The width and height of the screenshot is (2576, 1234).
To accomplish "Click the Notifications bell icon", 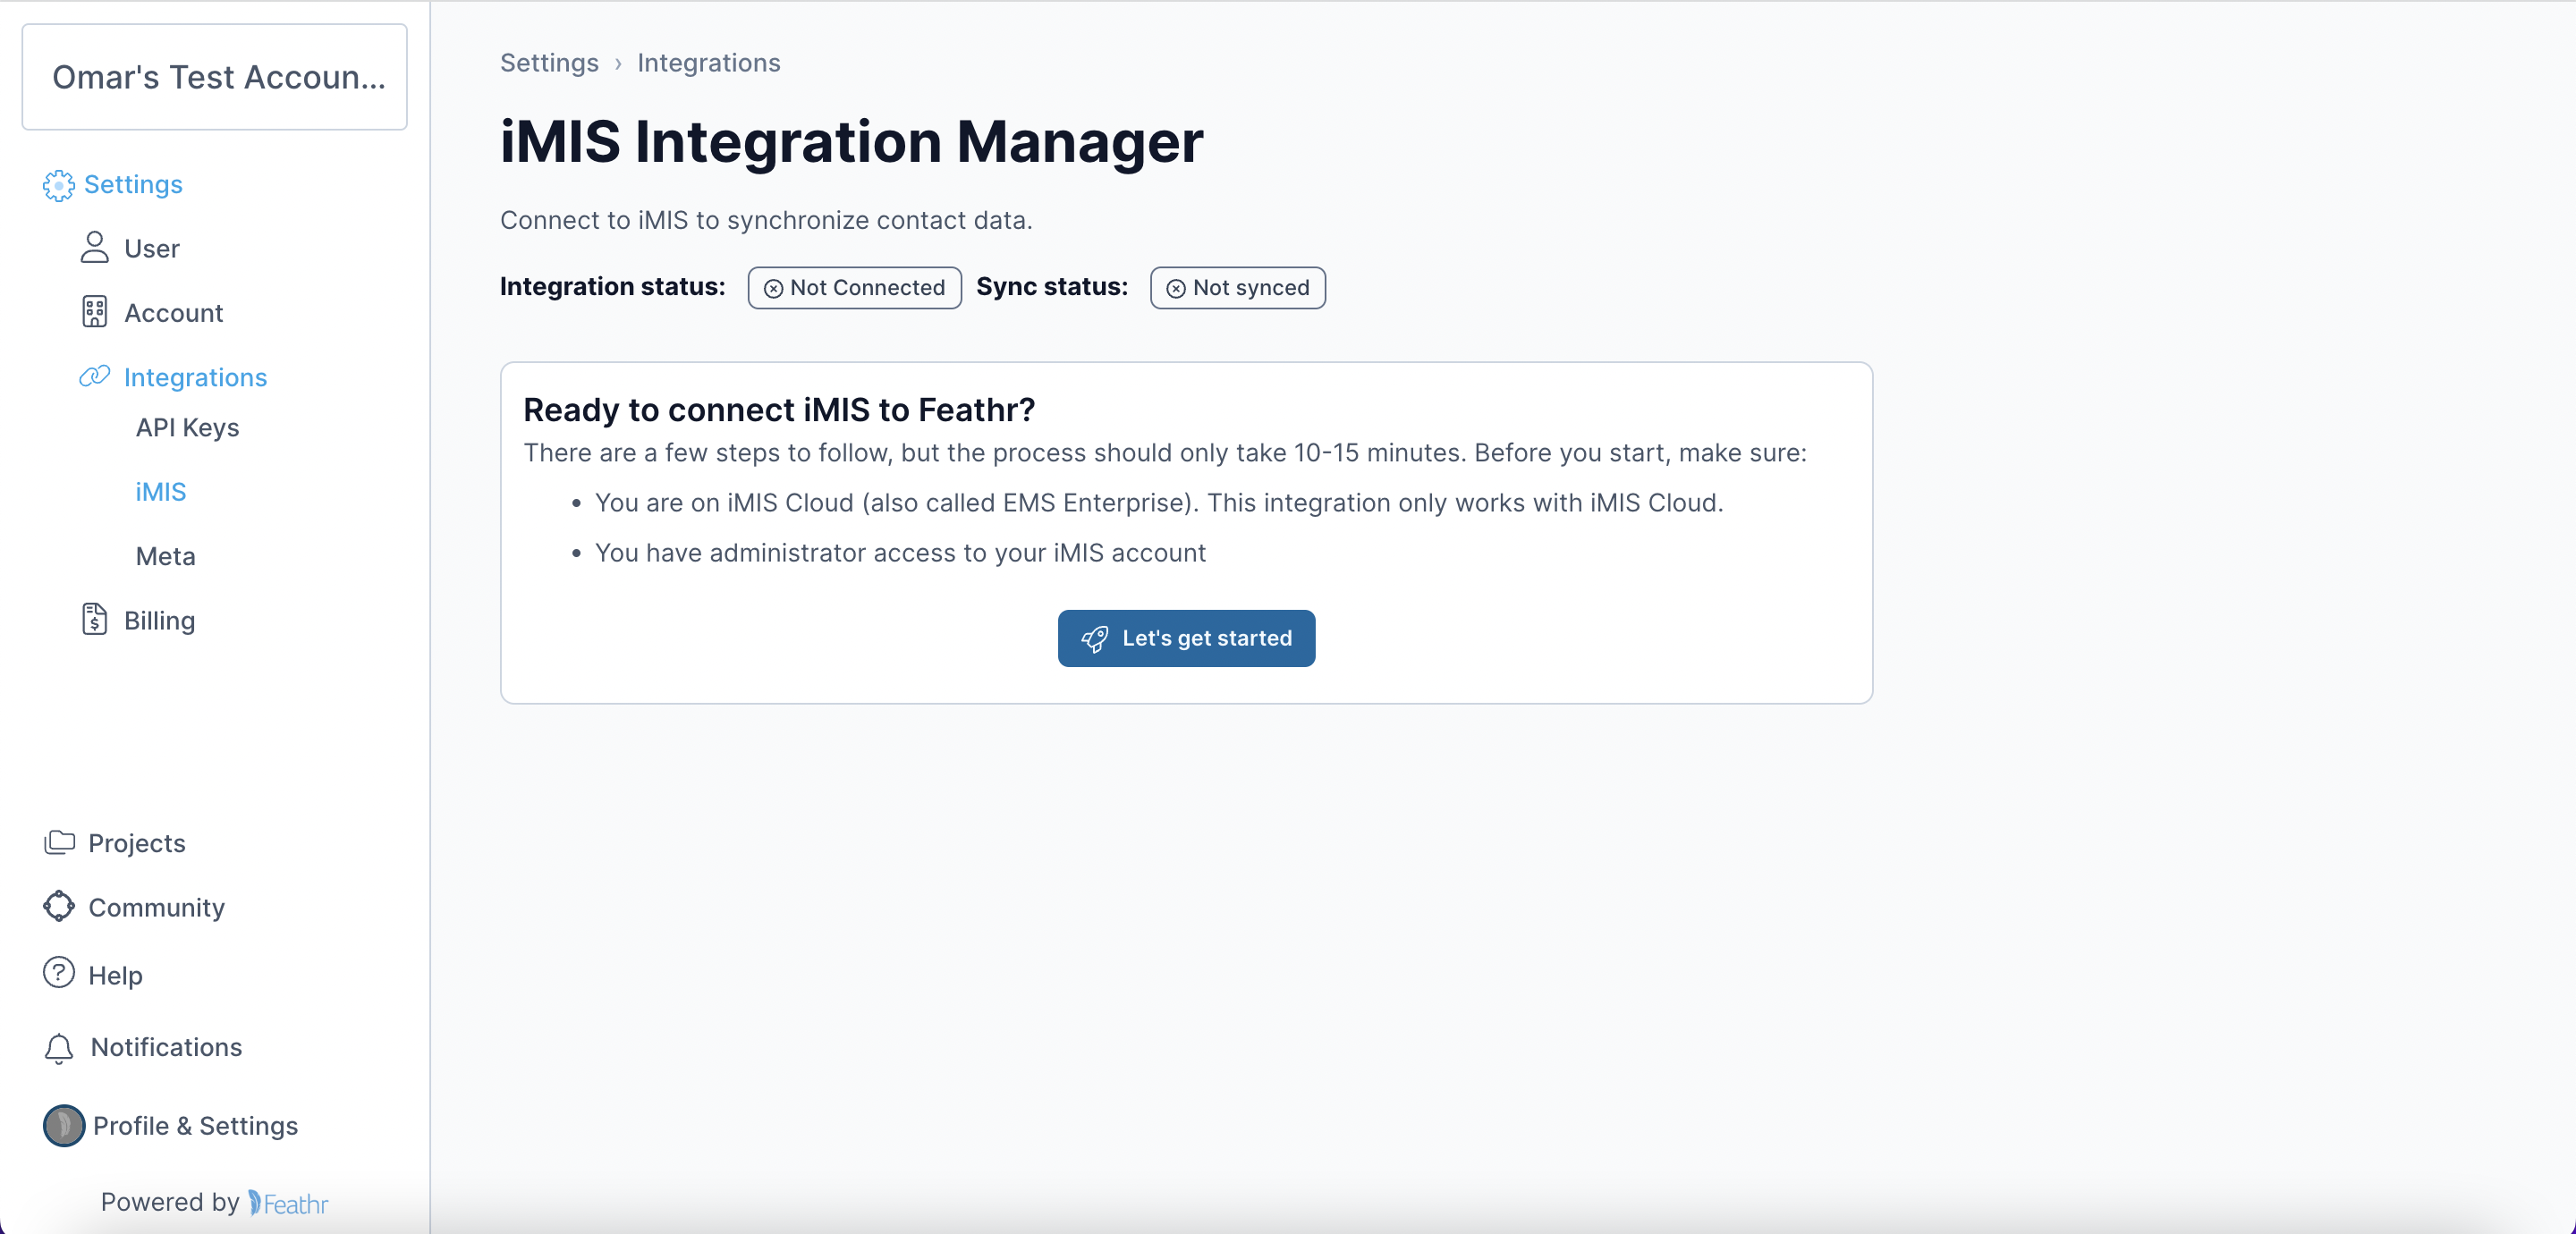I will pyautogui.click(x=59, y=1047).
